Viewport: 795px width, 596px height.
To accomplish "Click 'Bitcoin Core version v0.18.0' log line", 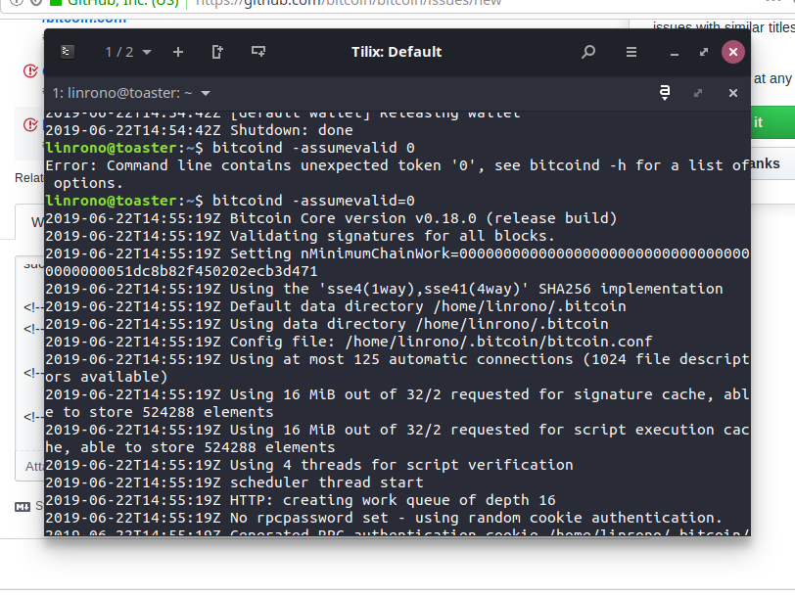I will (x=331, y=218).
